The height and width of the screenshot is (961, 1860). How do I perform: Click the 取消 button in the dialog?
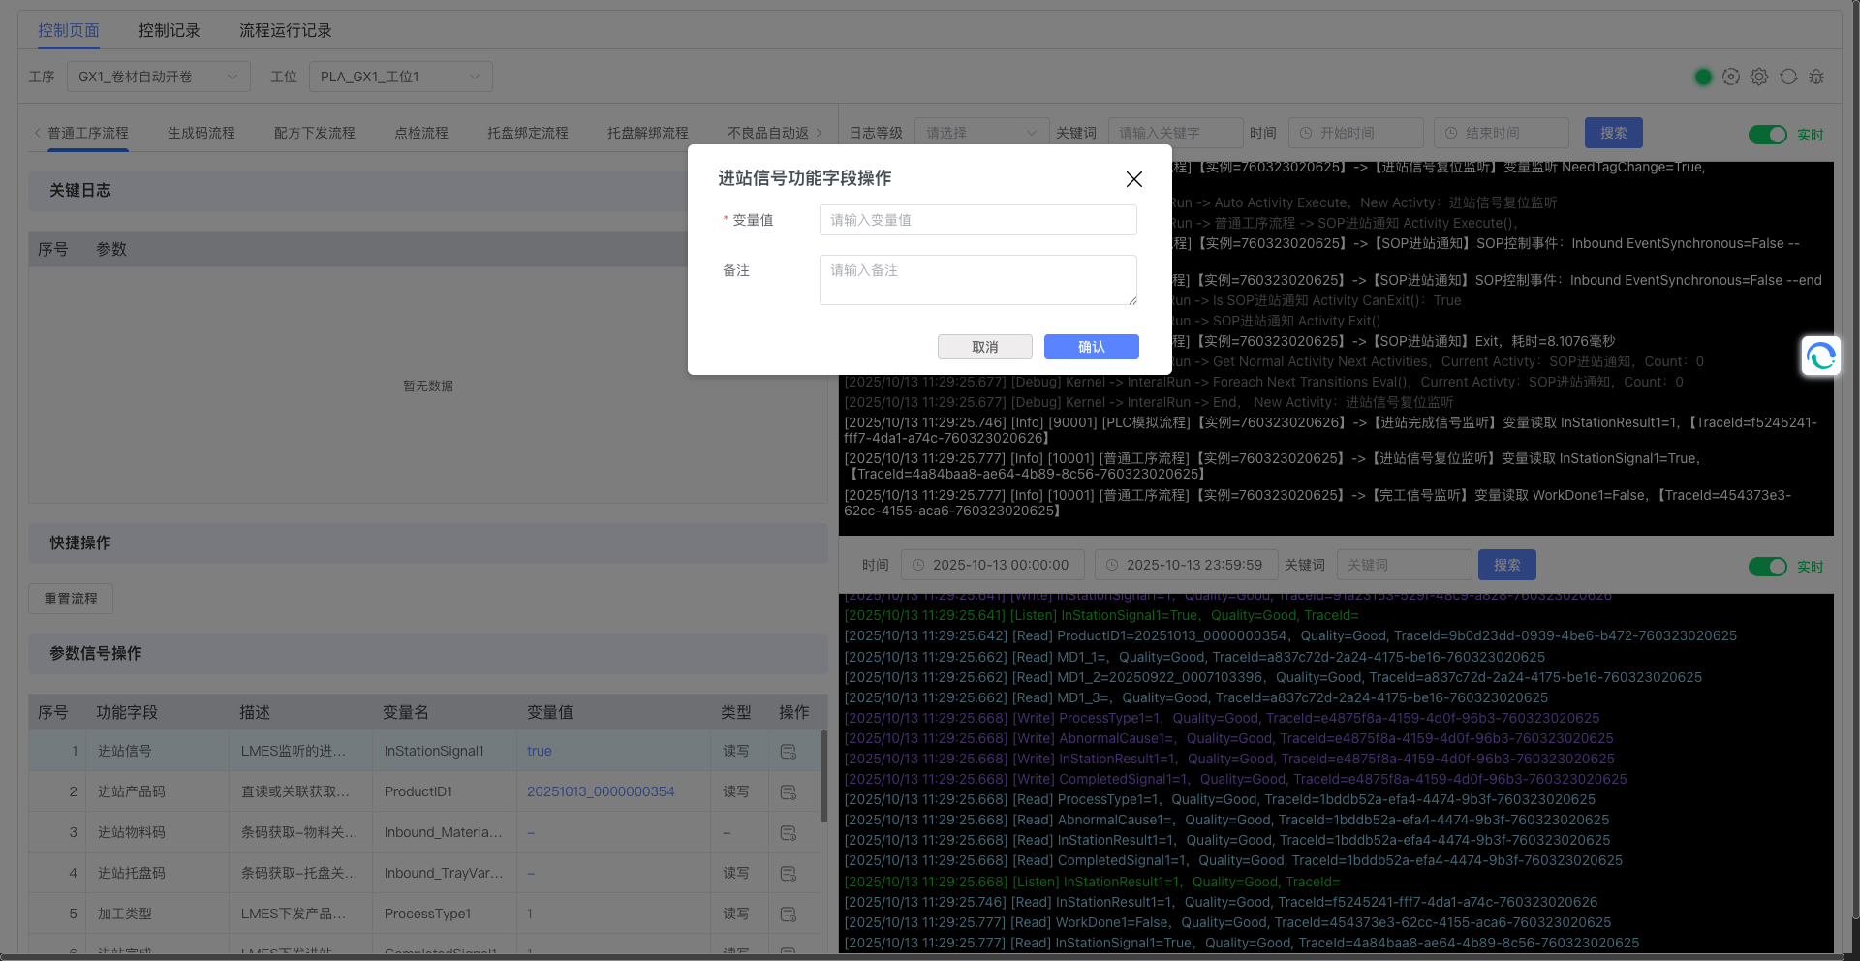(x=984, y=347)
